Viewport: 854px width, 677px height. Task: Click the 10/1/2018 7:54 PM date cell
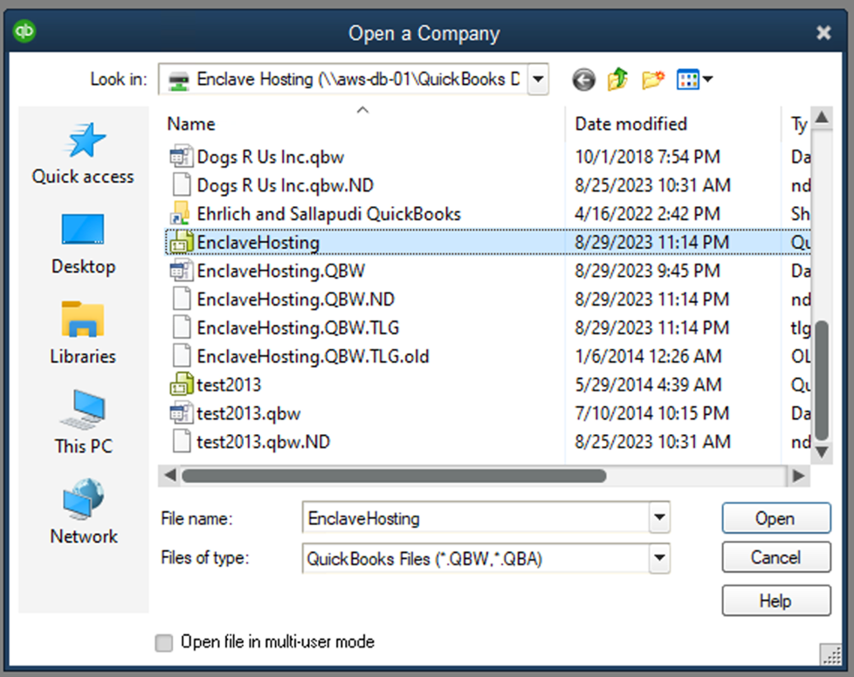point(648,157)
